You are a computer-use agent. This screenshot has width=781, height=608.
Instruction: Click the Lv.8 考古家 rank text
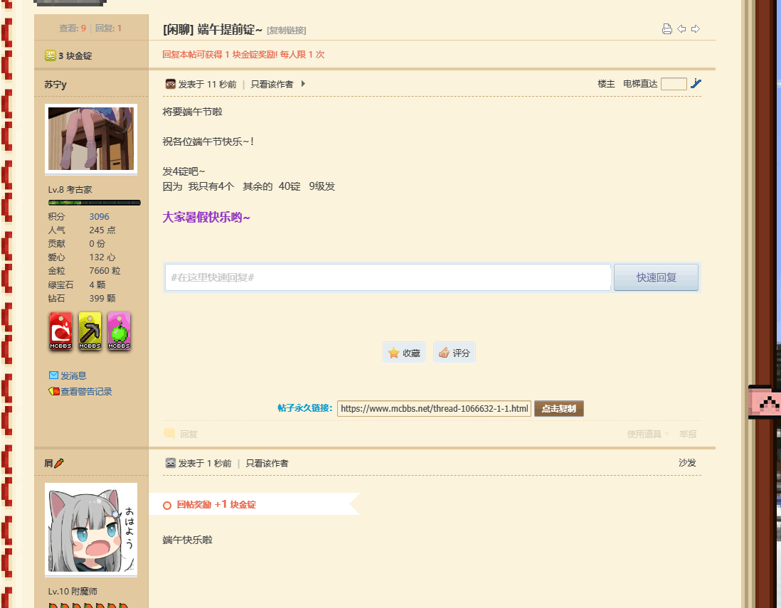(x=70, y=189)
